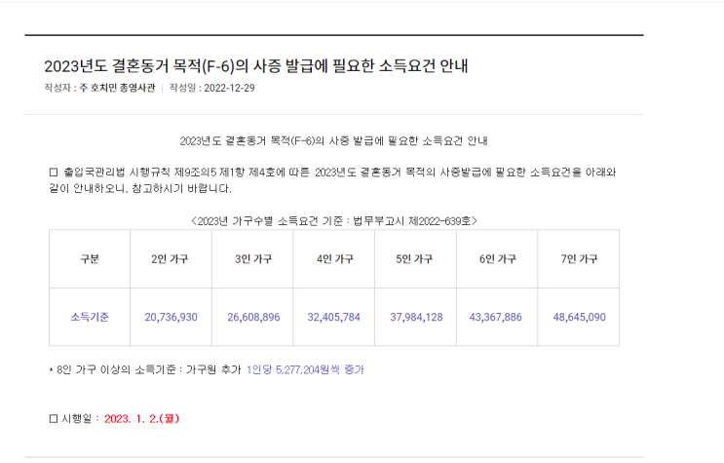Click the creation date 2022-12-29
Image resolution: width=724 pixels, height=463 pixels.
point(230,88)
